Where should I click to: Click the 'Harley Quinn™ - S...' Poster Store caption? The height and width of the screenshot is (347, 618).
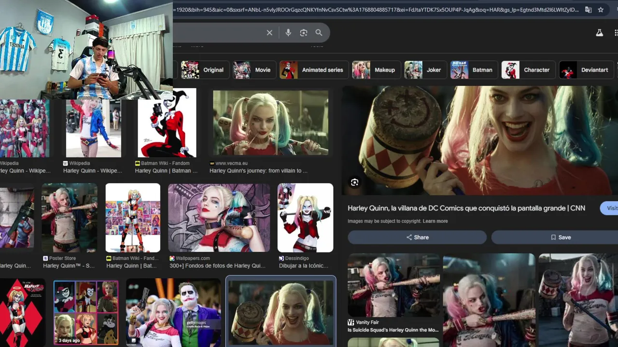click(69, 266)
